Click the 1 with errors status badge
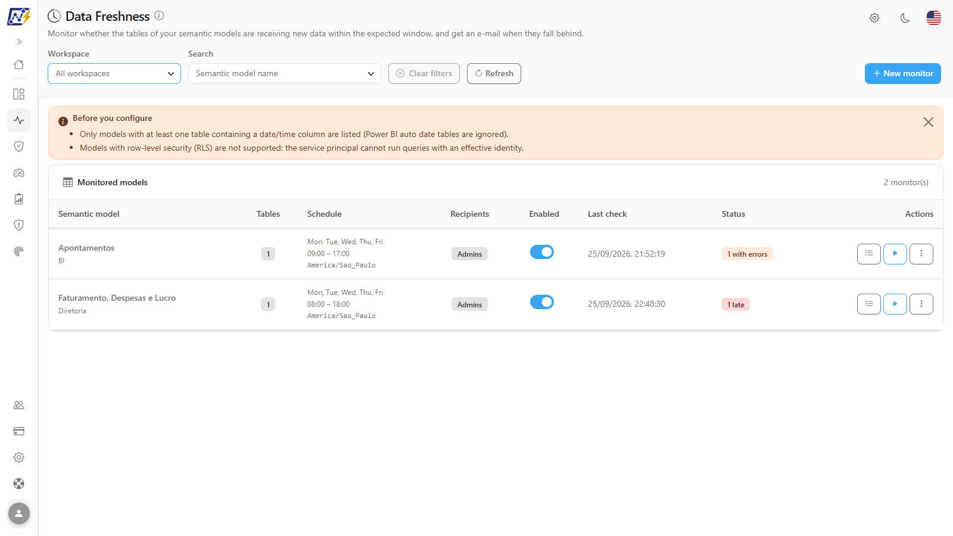 pos(747,254)
